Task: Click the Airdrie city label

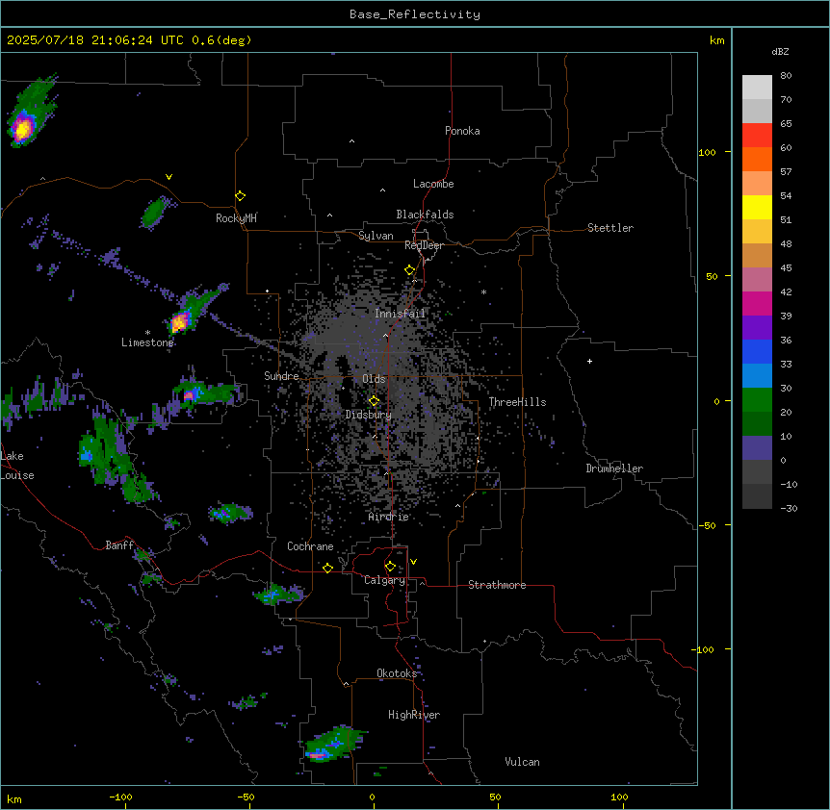Action: (388, 517)
